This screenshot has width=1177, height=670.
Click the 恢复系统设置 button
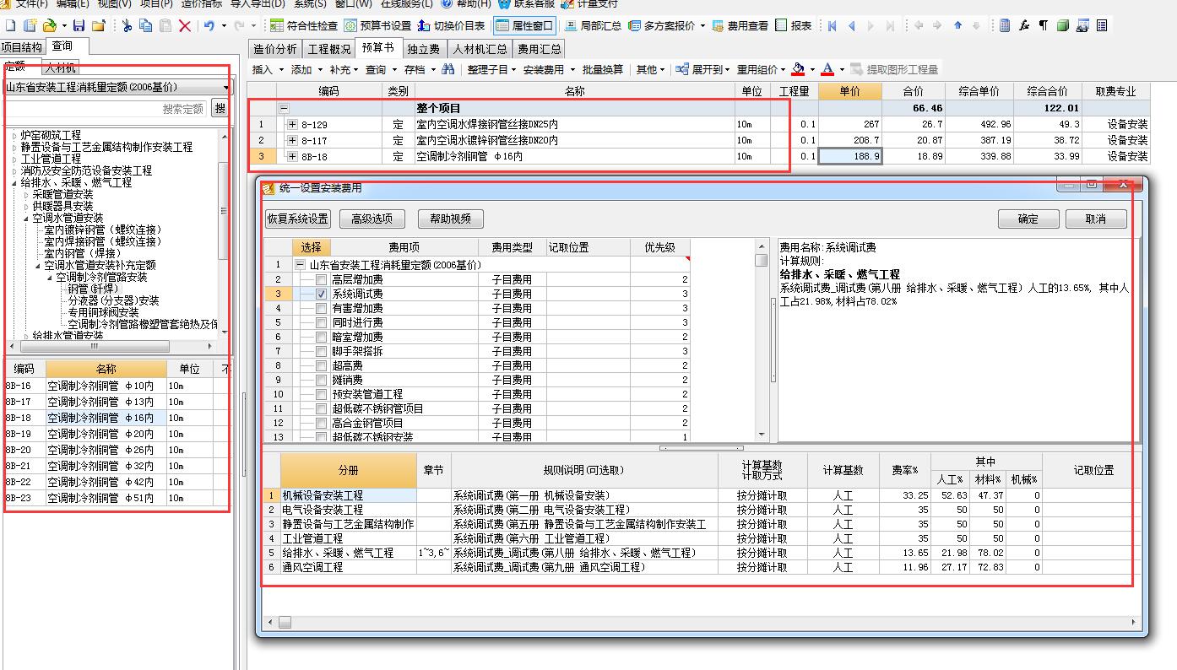(297, 219)
